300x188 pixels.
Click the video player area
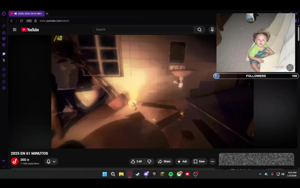click(152, 92)
